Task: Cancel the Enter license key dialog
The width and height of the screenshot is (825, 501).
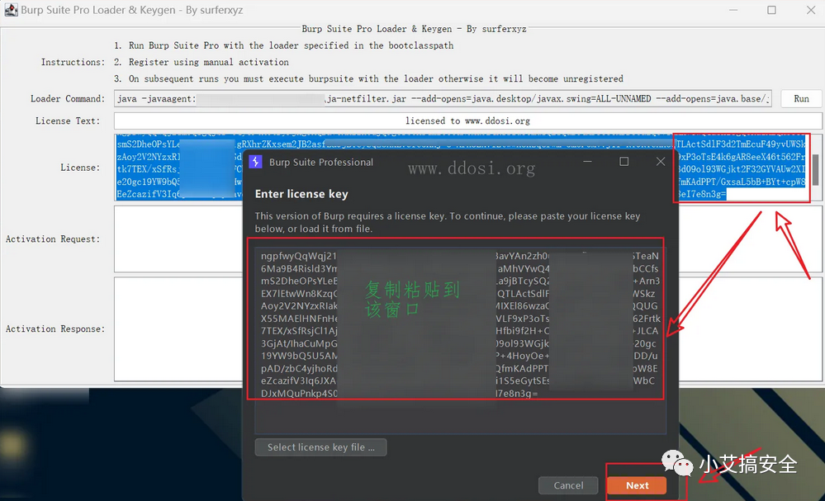Action: [568, 485]
